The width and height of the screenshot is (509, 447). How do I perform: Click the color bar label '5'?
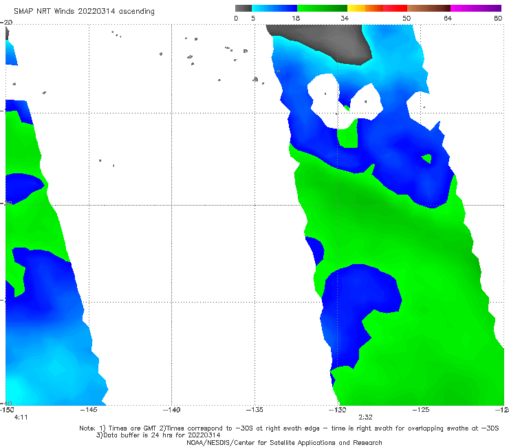coord(253,18)
